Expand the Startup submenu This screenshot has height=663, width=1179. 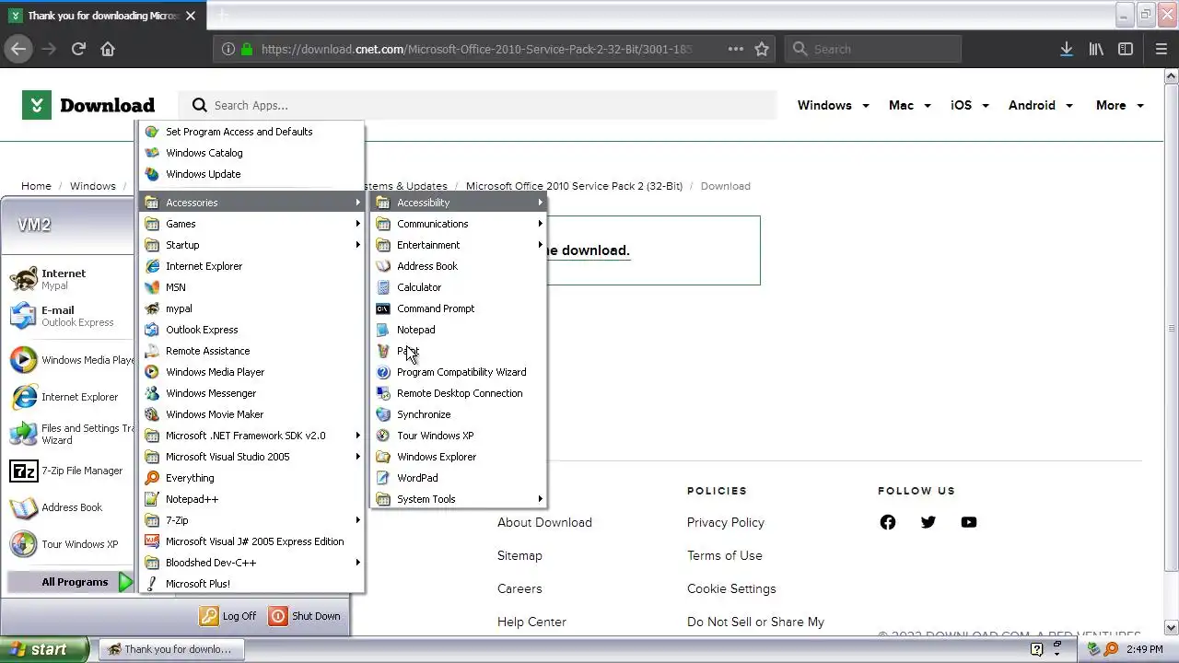(251, 245)
